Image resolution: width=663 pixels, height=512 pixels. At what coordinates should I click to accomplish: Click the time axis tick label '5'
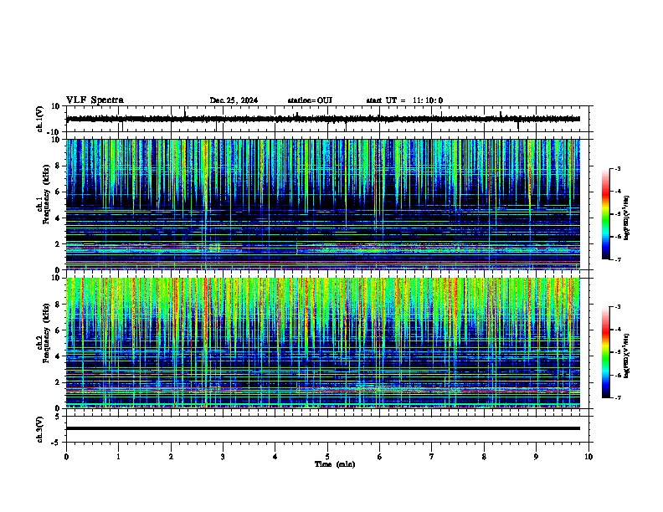coord(327,457)
